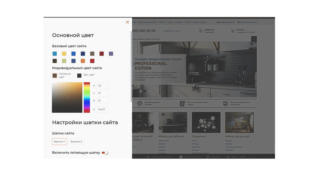The image size is (319, 176).
Task: Click the Освещение heading link
Action: pyautogui.click(x=199, y=136)
